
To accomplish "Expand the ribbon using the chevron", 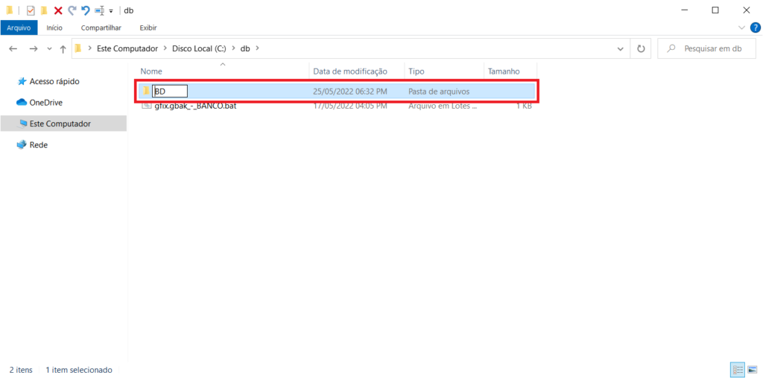I will coord(741,28).
